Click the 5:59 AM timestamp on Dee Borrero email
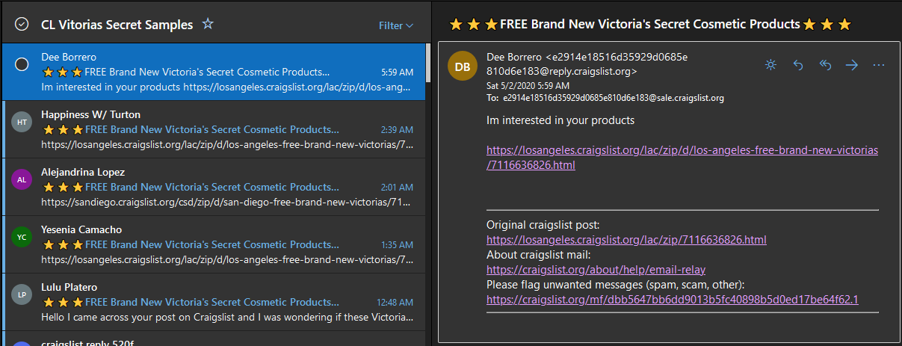The height and width of the screenshot is (346, 902). coord(397,72)
